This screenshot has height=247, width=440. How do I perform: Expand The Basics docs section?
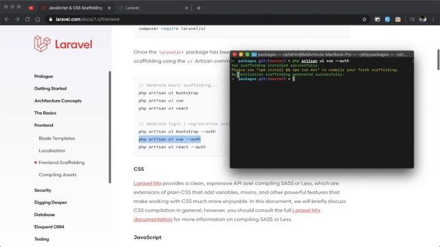point(45,113)
